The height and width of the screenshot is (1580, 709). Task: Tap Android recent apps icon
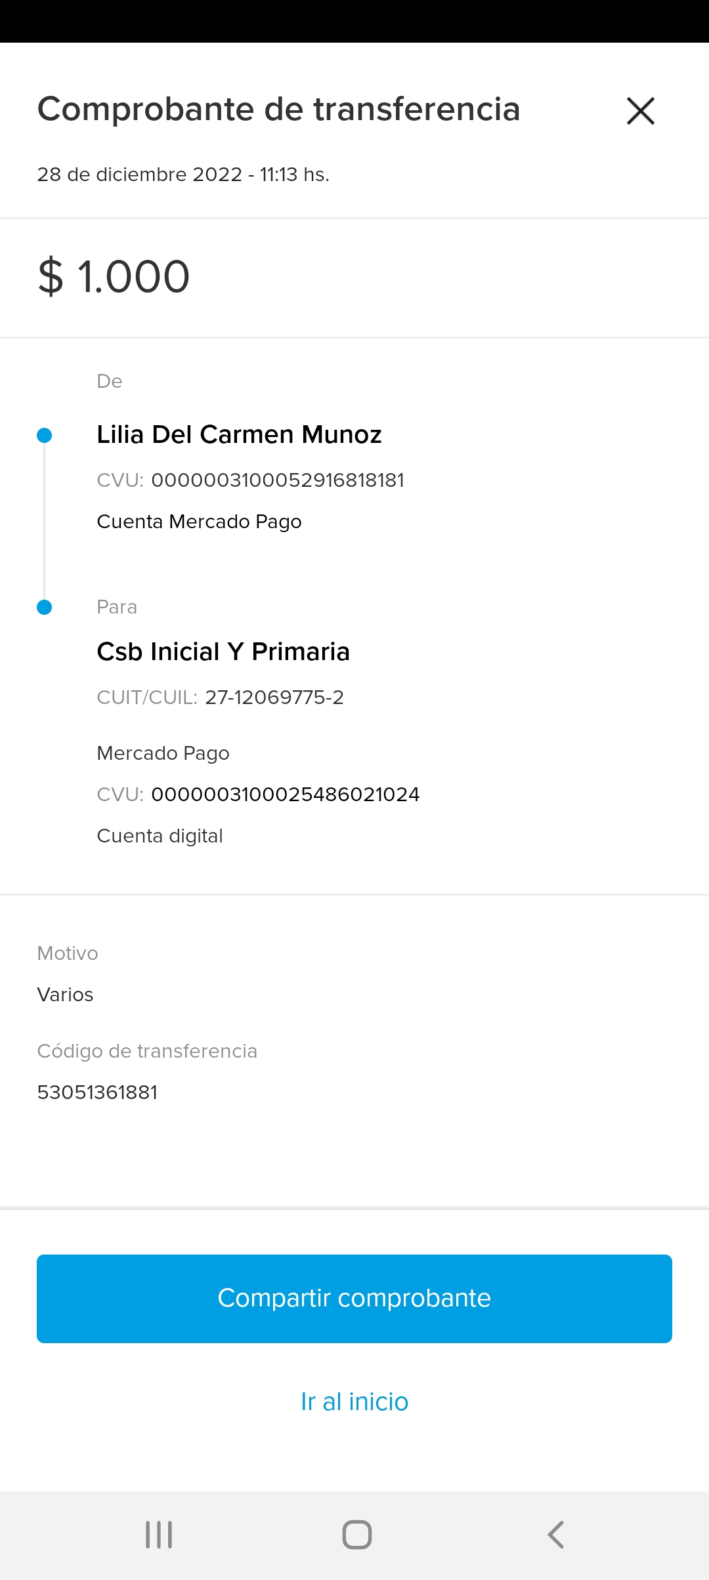pos(159,1535)
